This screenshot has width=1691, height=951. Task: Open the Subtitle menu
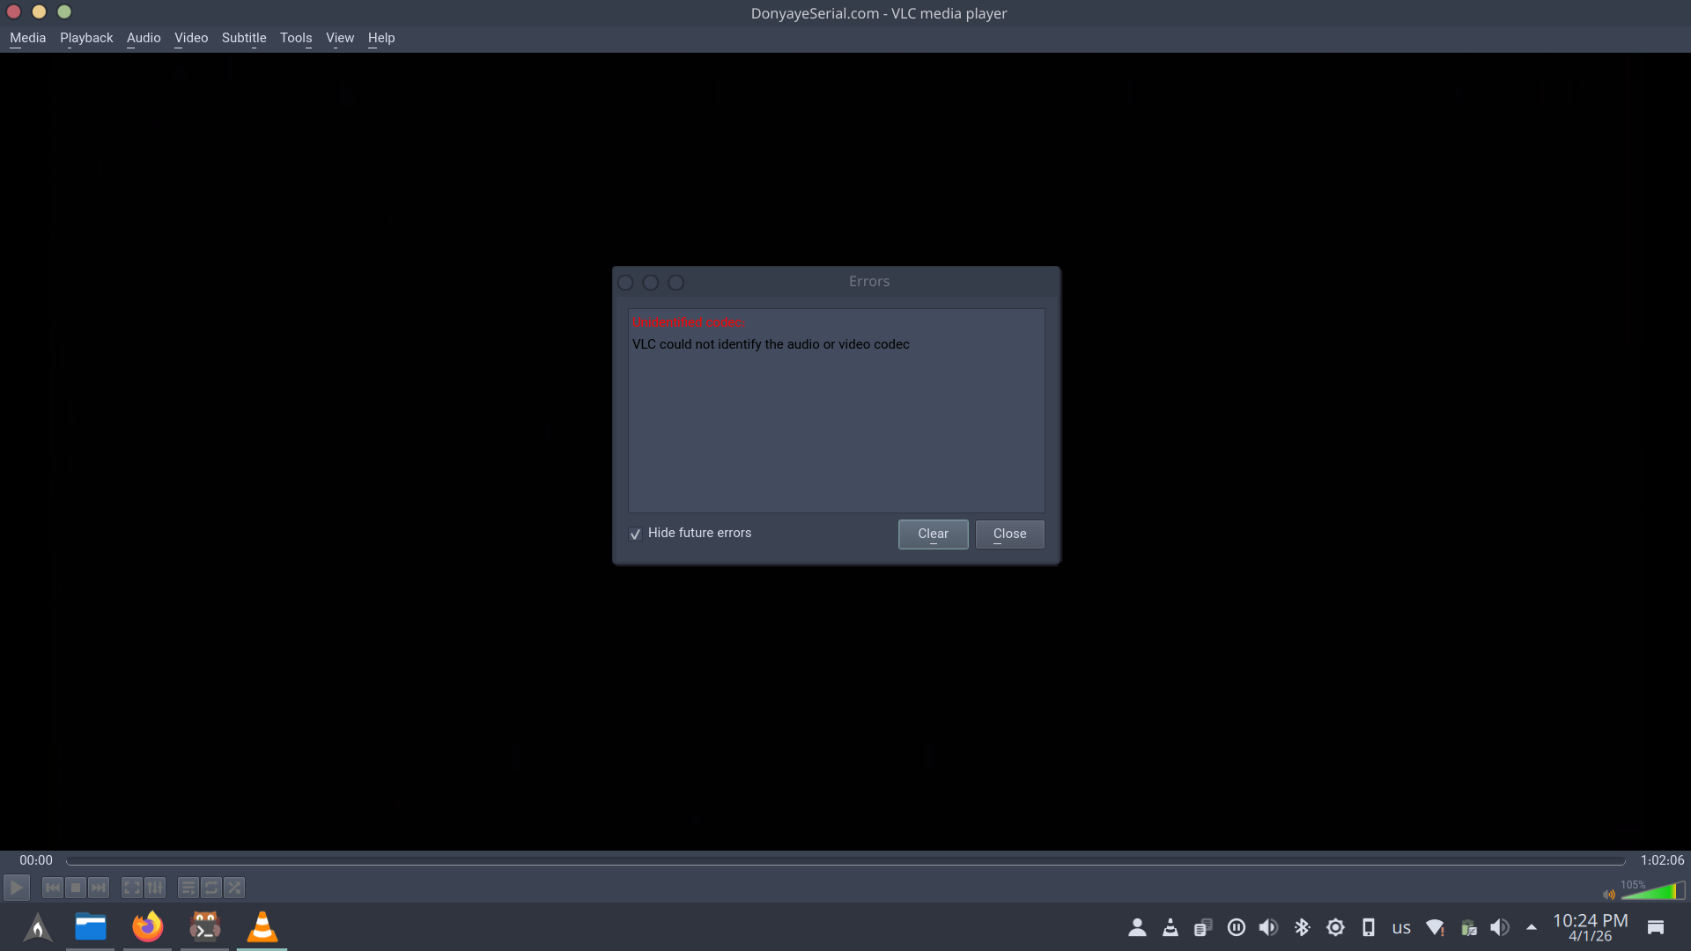[x=244, y=38]
